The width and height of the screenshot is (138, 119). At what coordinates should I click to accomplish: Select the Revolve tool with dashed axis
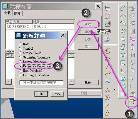pos(123,16)
